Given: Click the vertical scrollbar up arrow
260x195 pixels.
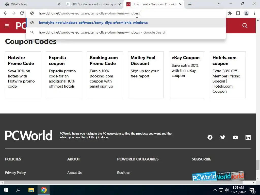Looking at the screenshot, I should 258,20.
